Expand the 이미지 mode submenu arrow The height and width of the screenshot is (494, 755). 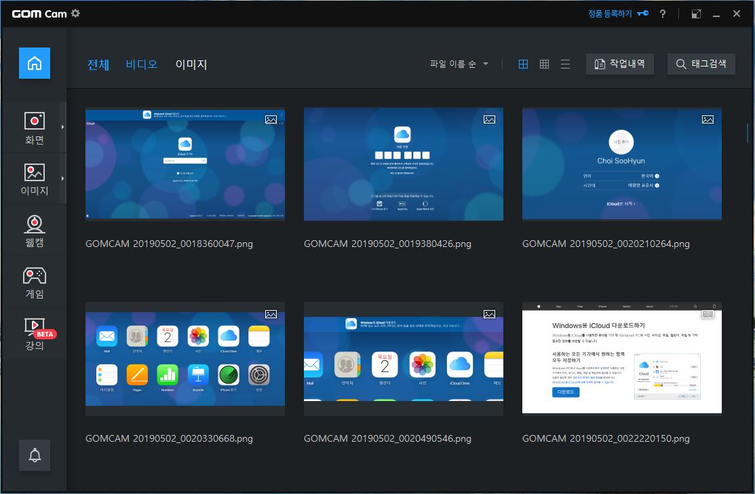[x=62, y=178]
